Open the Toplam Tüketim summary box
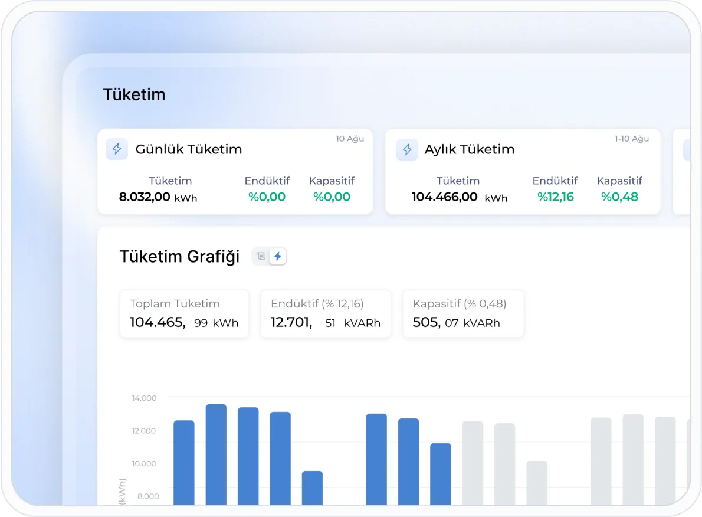 tap(184, 313)
